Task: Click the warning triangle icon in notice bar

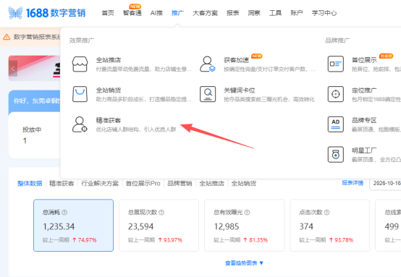Action: click(x=7, y=37)
